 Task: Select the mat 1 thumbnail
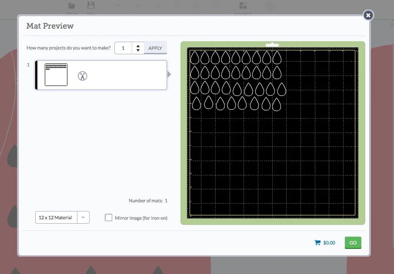(x=56, y=75)
